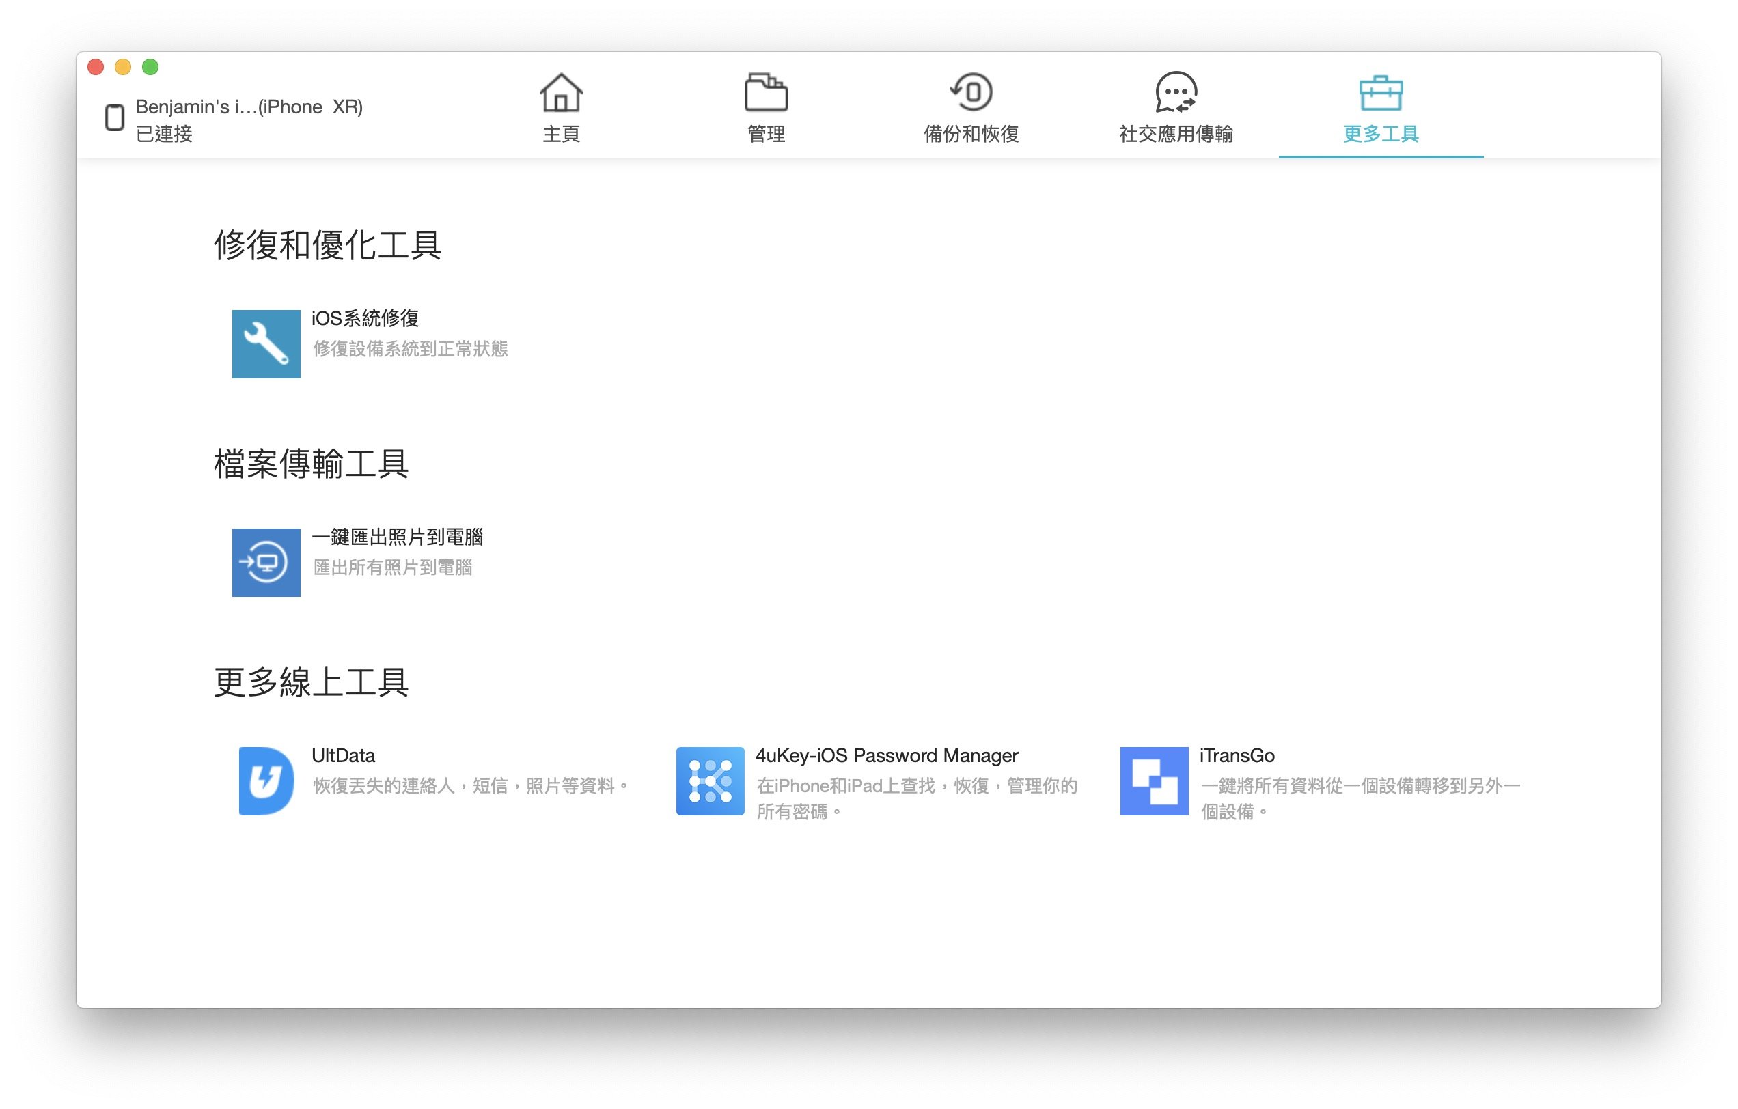Screen dimensions: 1738x1109
Task: Maximize the window with green button
Action: point(150,67)
